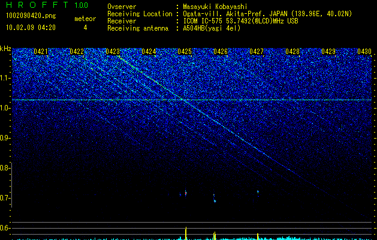Click the 'Receiver' field label
Image resolution: width=377 pixels, height=240 pixels.
click(x=122, y=21)
